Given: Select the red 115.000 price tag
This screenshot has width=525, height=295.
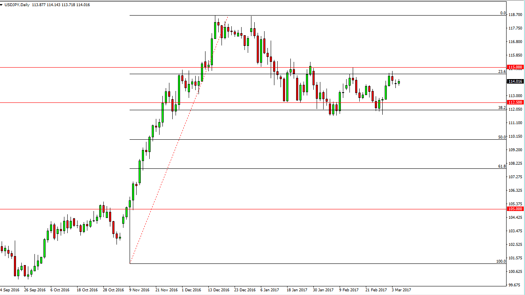Looking at the screenshot, I should [515, 67].
